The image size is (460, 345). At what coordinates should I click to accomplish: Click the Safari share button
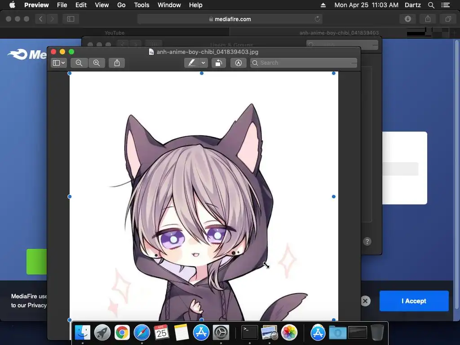click(x=428, y=19)
